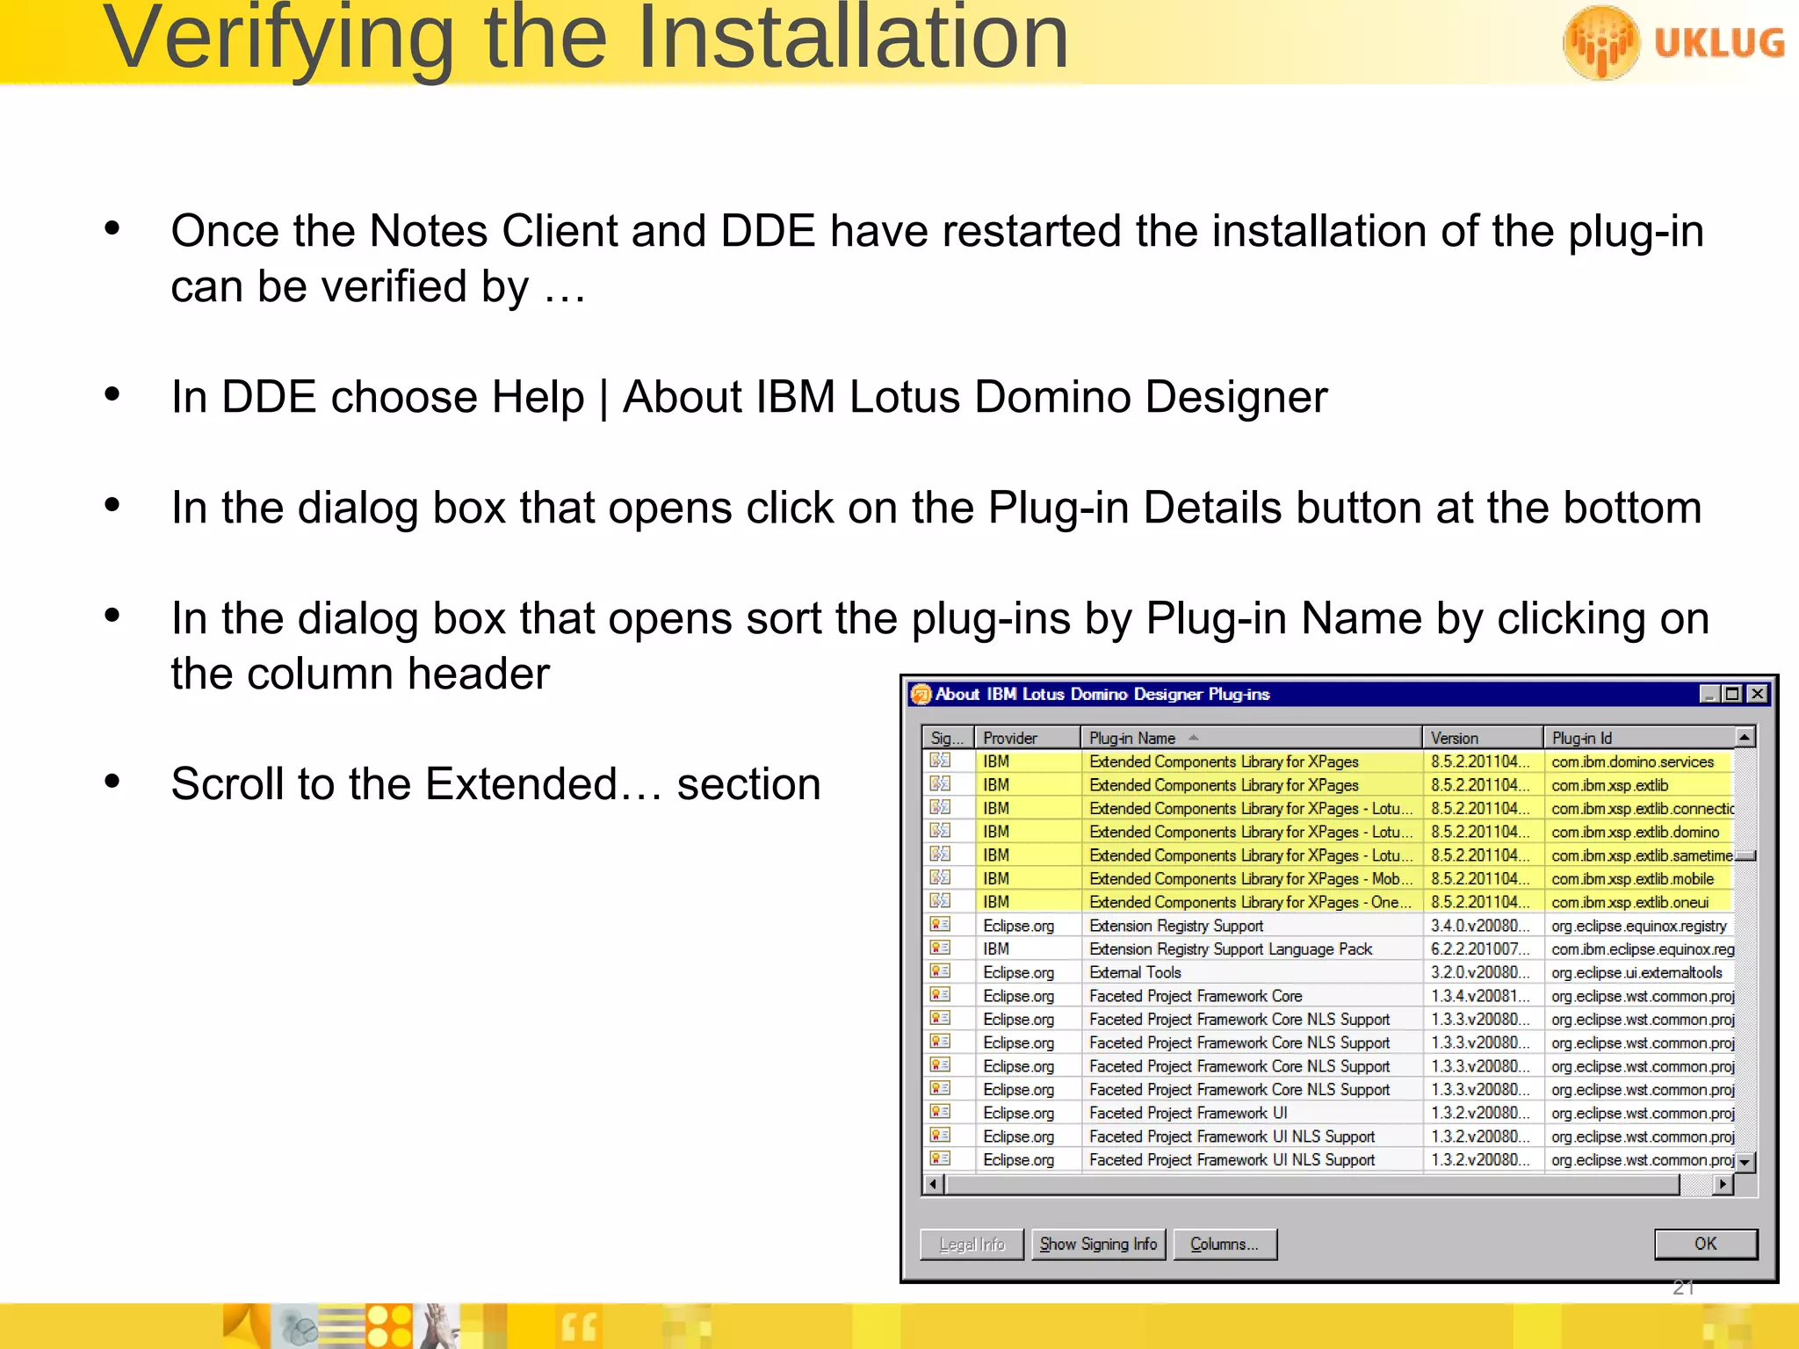Confirm with the OK button
Screen dimensions: 1799x1349
1705,1244
